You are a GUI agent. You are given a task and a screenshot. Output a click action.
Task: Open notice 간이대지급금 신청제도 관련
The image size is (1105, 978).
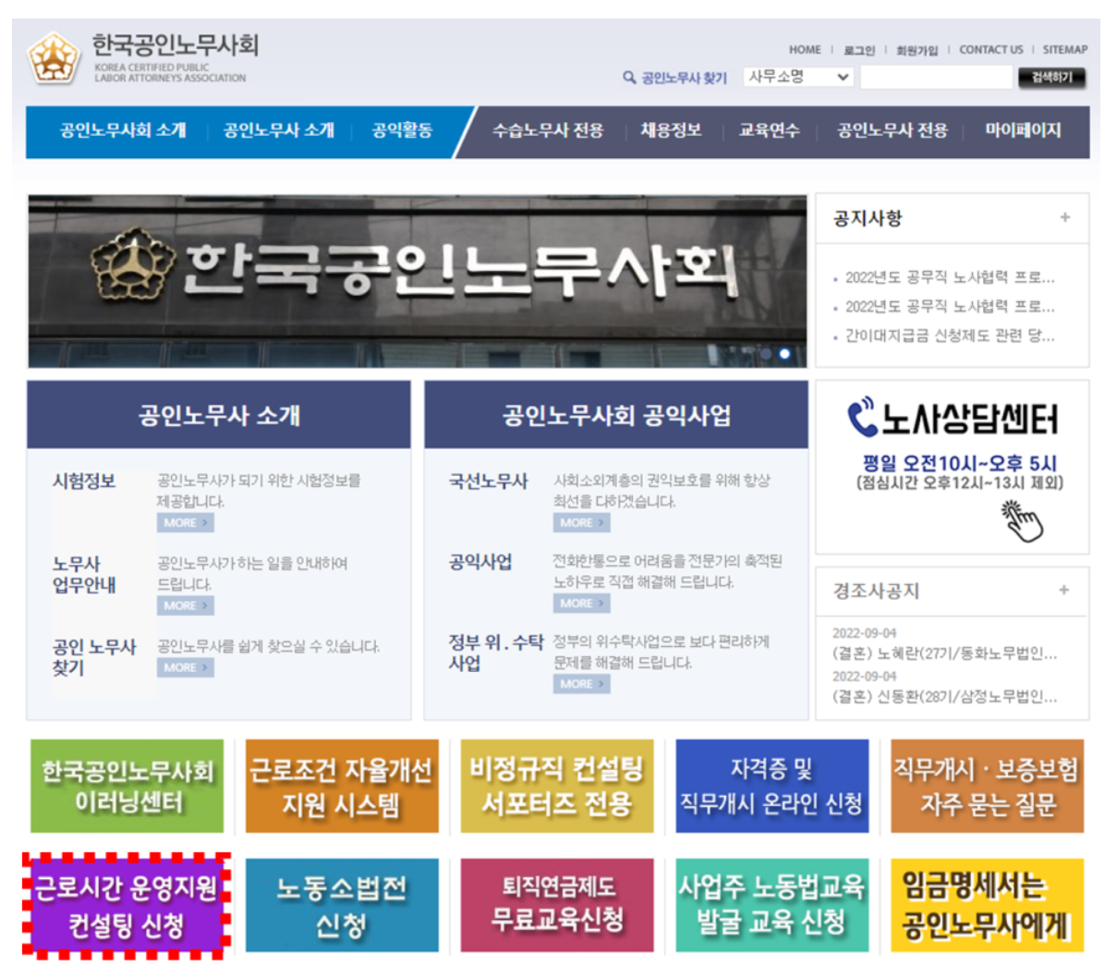point(949,336)
